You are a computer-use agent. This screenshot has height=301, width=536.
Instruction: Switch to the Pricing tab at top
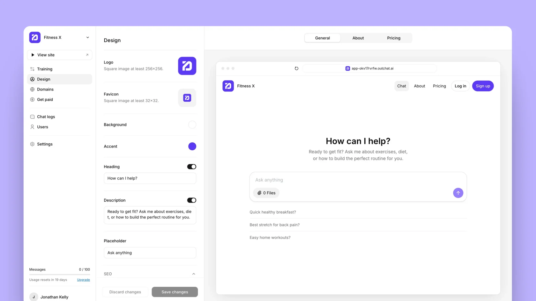[x=393, y=38]
